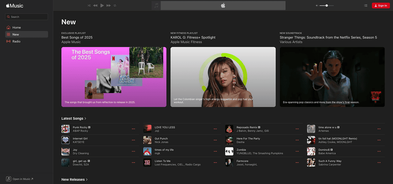
Task: Sign in to Apple Music
Action: tap(381, 5)
